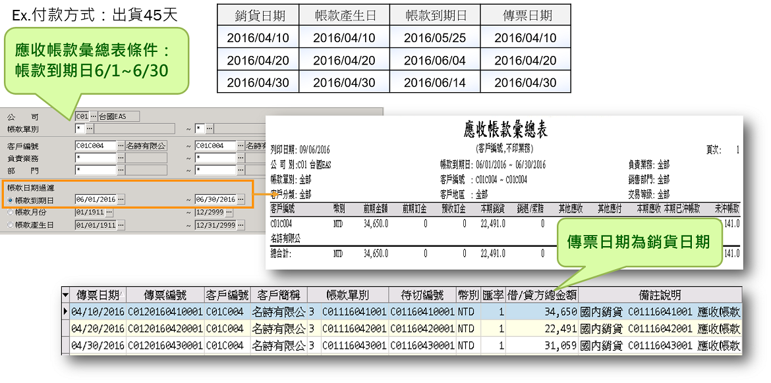Open the lookup for the starting 部門 field
This screenshot has width=771, height=383.
[x=121, y=169]
